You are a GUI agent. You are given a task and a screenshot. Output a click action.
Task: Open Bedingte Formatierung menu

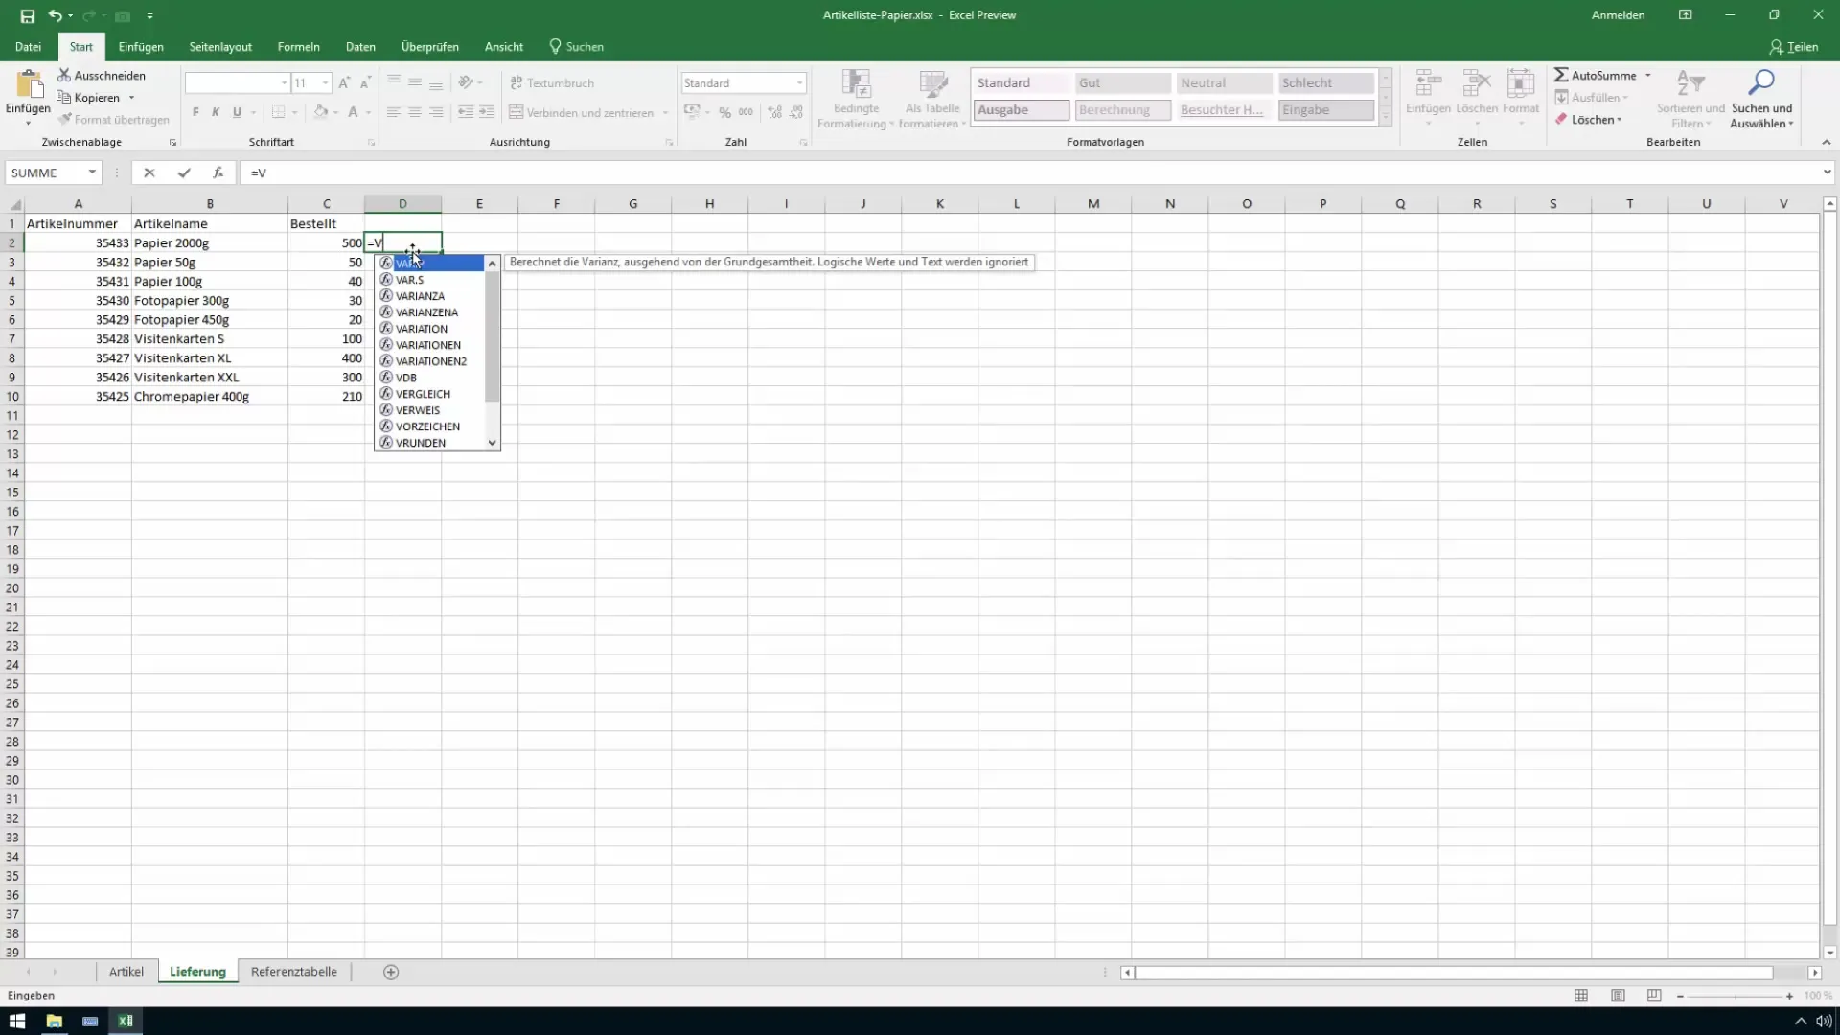click(x=856, y=99)
